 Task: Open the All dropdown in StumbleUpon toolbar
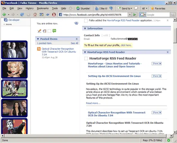click(144, 8)
